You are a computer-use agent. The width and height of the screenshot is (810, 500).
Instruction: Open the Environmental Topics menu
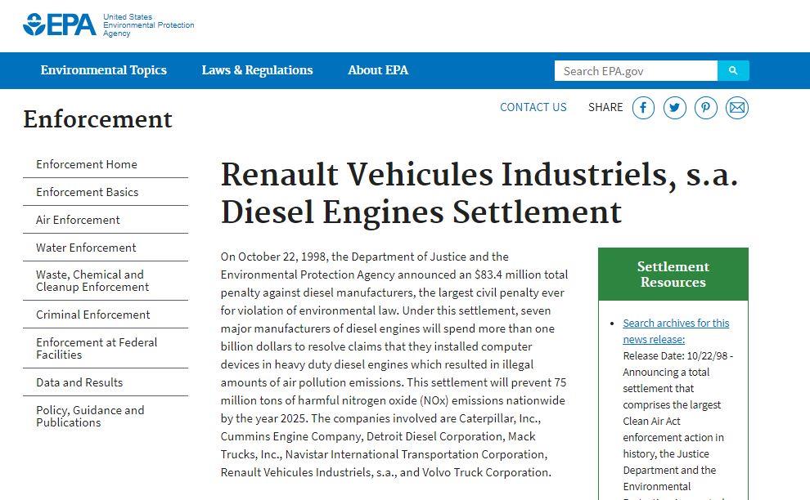[x=104, y=70]
